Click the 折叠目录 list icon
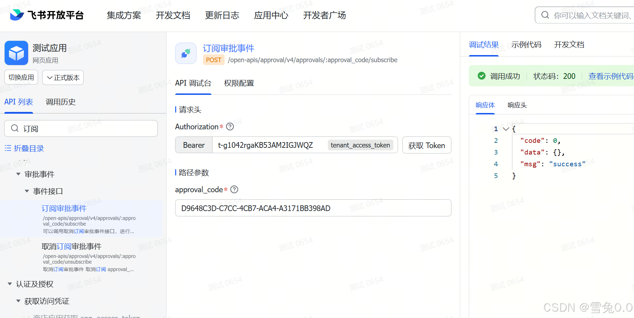The width and height of the screenshot is (634, 318). pyautogui.click(x=8, y=148)
